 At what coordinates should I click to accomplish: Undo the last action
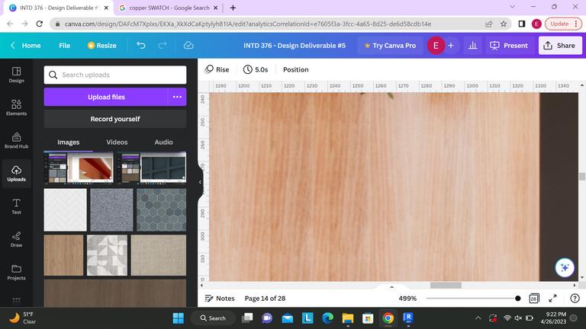140,46
